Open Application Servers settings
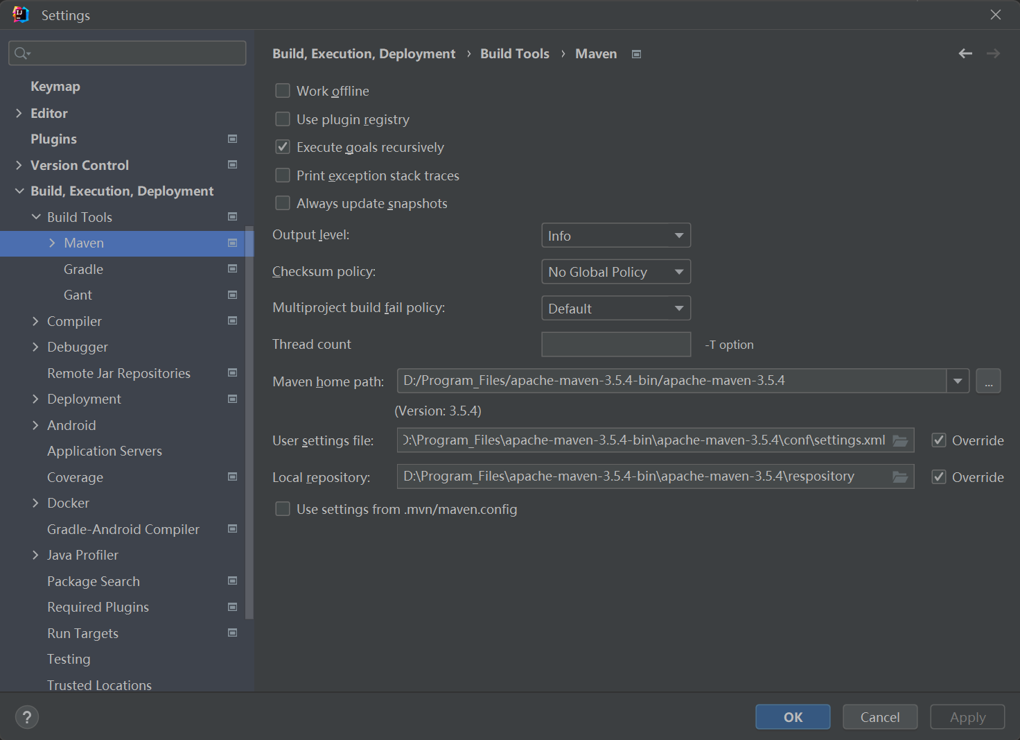Viewport: 1020px width, 740px height. 105,451
